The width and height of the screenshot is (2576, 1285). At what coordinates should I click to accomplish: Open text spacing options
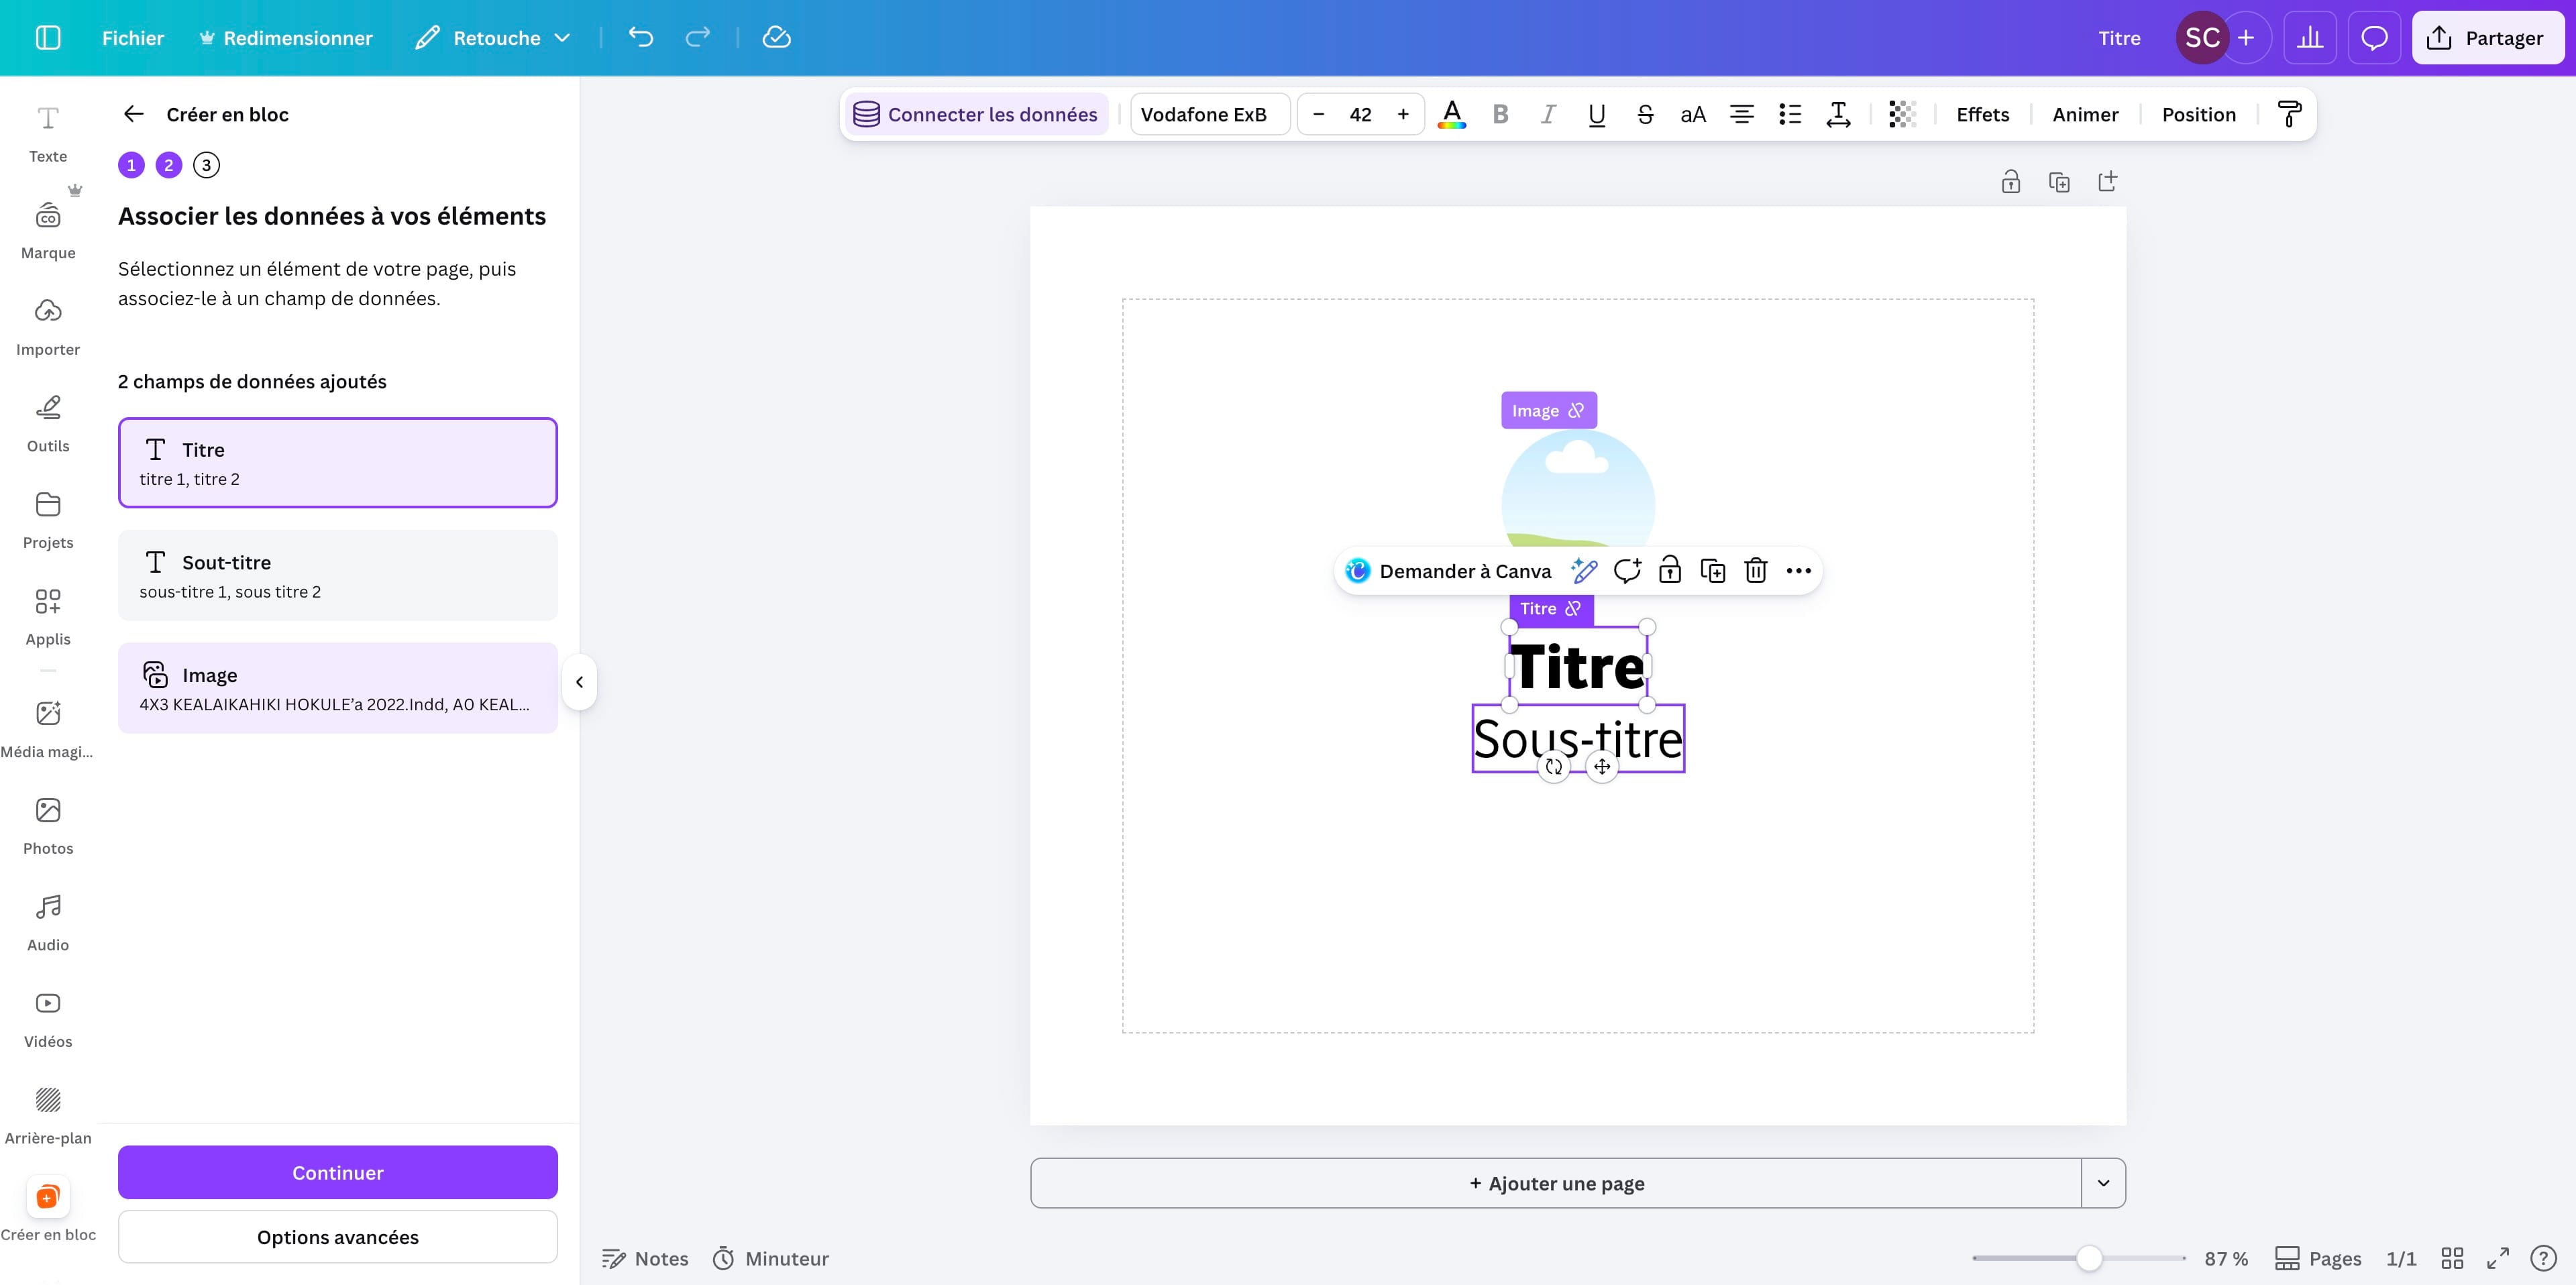click(x=1838, y=115)
